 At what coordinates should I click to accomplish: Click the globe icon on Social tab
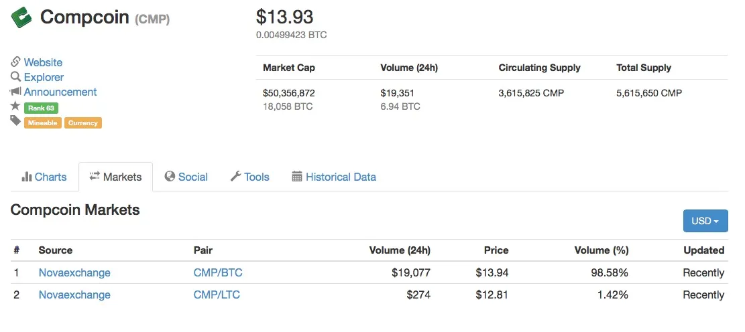(170, 177)
